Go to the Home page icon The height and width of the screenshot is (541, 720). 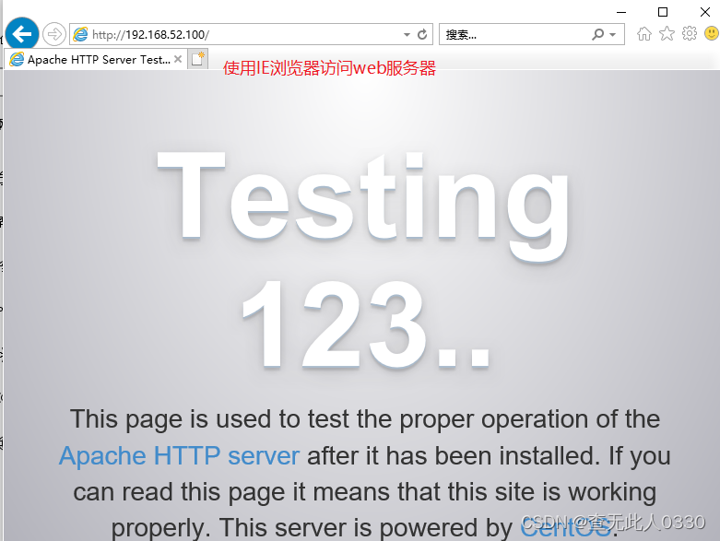tap(644, 33)
